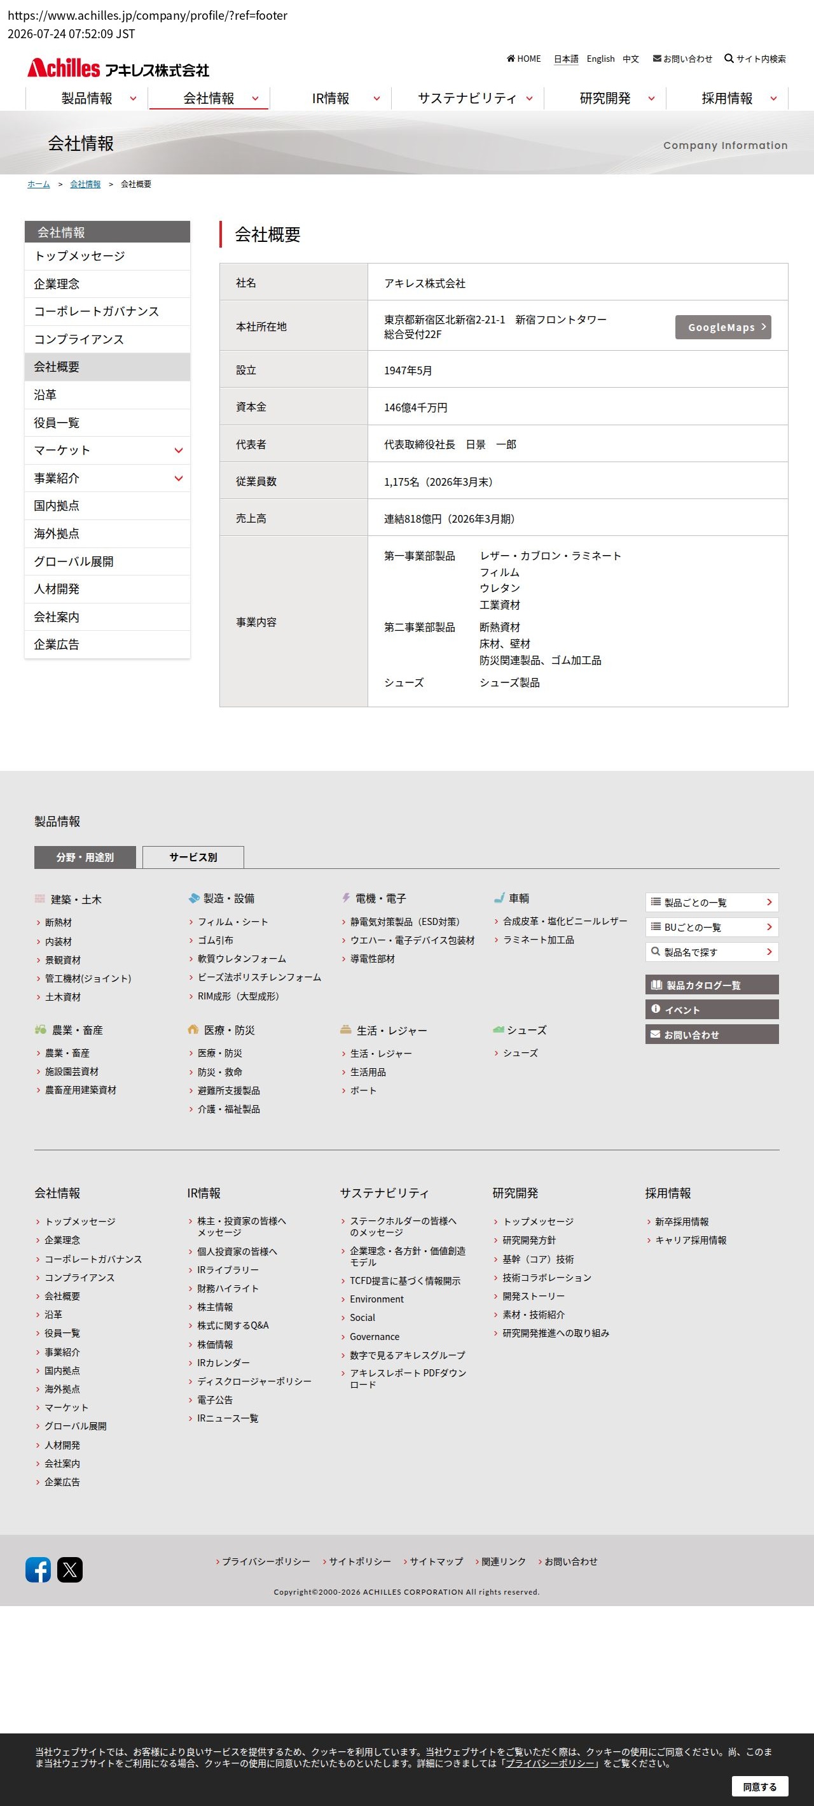The height and width of the screenshot is (1806, 814).
Task: Click the 医療・防災 house icon
Action: click(x=193, y=1029)
